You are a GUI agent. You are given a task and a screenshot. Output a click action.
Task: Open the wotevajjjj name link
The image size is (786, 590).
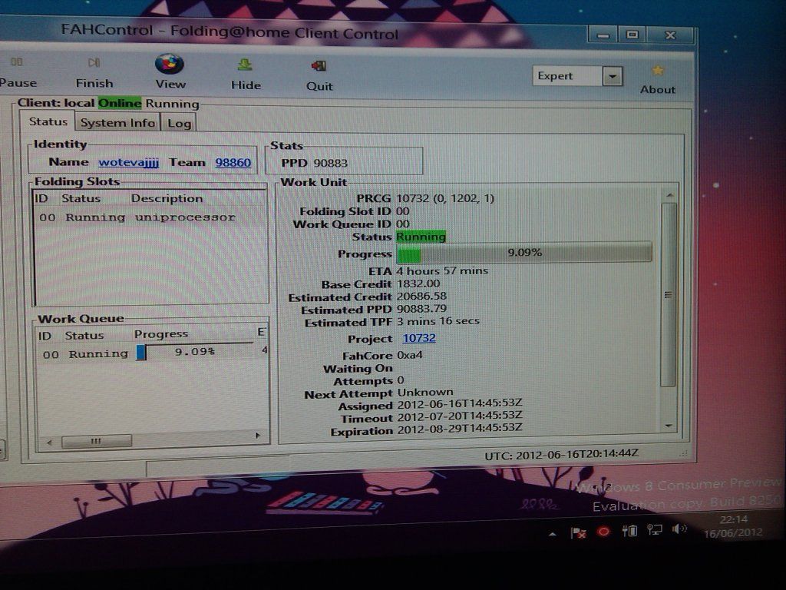[x=128, y=162]
